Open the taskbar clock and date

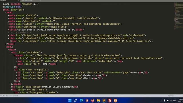click(181, 100)
